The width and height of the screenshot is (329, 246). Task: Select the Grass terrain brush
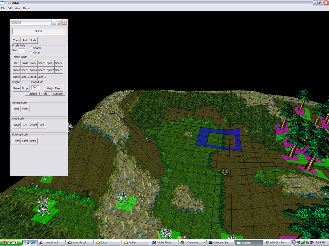[25, 63]
